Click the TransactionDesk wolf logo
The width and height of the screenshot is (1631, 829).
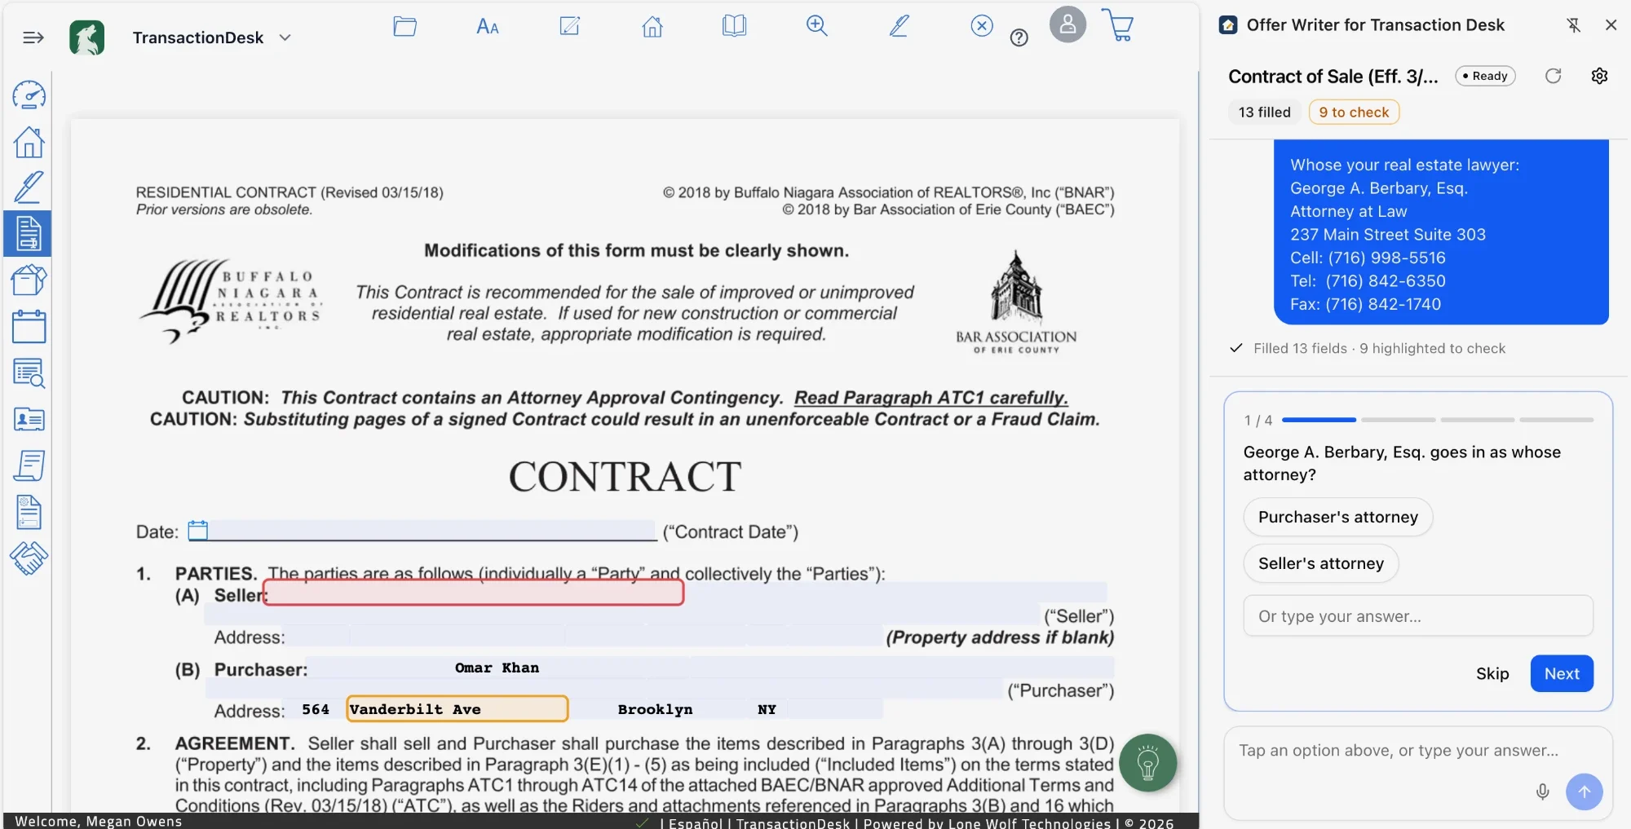[87, 37]
